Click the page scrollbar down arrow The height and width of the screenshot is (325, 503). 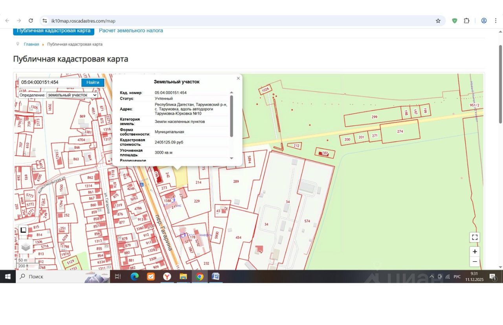click(x=501, y=267)
